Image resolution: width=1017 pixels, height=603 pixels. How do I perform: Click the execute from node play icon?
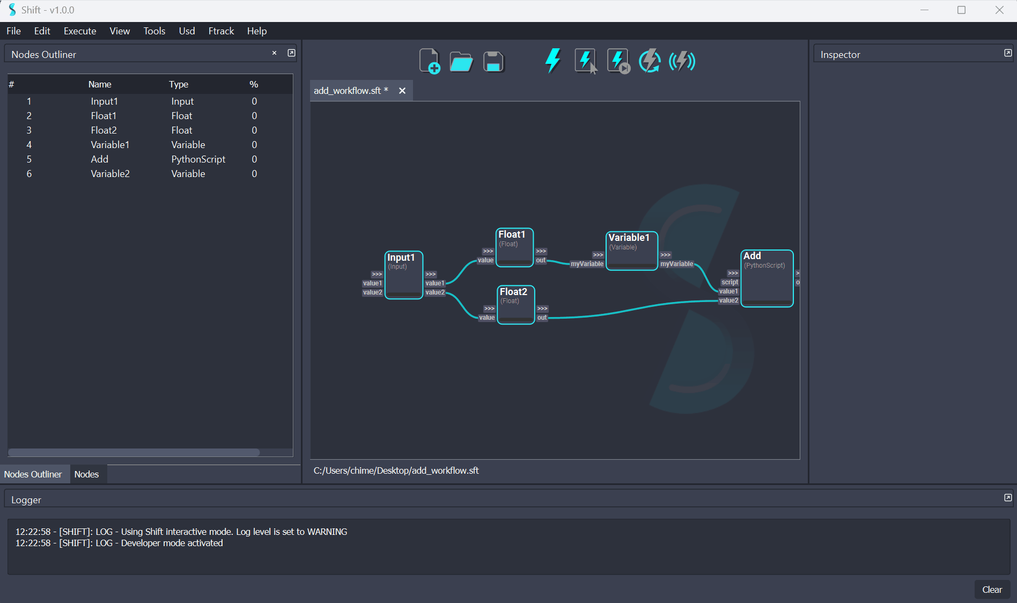pyautogui.click(x=618, y=61)
